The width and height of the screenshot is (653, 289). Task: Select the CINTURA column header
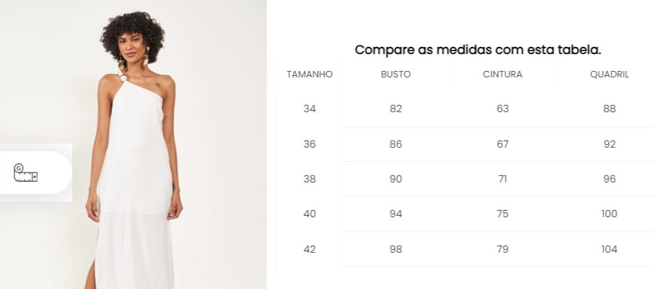[502, 75]
